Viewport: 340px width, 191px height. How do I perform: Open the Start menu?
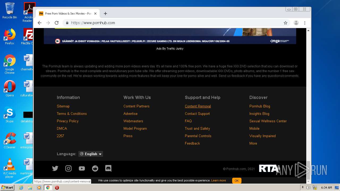(7, 188)
